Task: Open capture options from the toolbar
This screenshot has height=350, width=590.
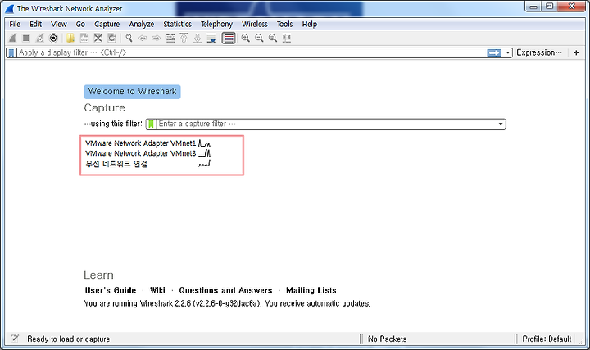Action: point(53,38)
